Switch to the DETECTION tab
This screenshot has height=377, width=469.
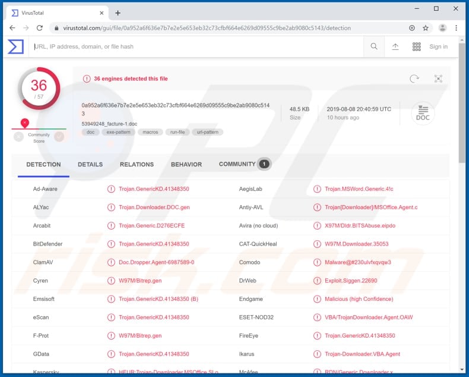44,165
